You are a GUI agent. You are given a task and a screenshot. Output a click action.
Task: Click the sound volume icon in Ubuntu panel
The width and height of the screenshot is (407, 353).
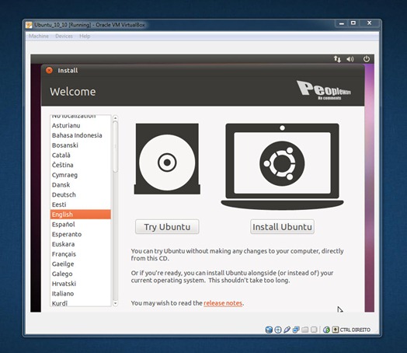tap(350, 59)
